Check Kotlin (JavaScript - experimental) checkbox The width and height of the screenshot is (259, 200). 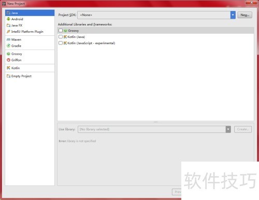(x=61, y=43)
